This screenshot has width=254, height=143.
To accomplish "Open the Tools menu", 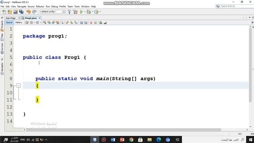I will 77,6.
